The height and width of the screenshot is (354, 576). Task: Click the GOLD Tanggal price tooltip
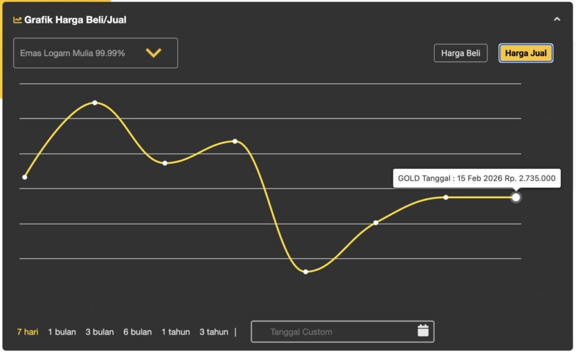(x=476, y=179)
